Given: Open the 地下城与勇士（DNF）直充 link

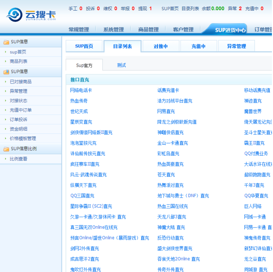Looking at the screenshot, I should tap(183, 196).
